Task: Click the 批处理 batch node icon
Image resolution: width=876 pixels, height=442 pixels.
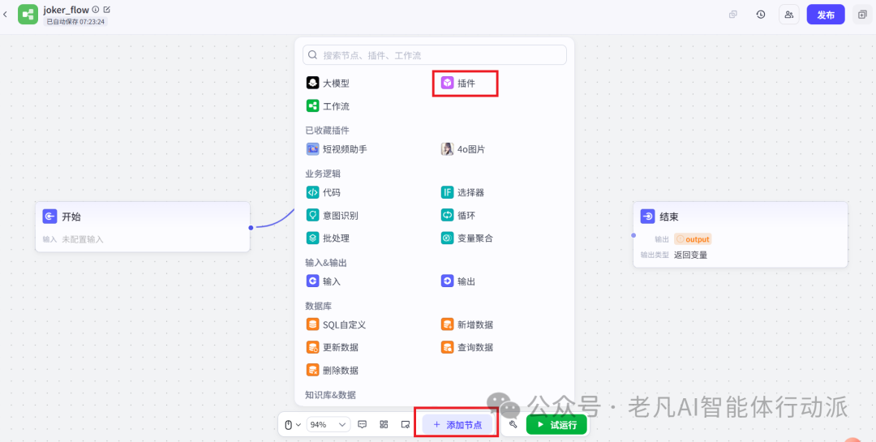Action: click(x=312, y=238)
